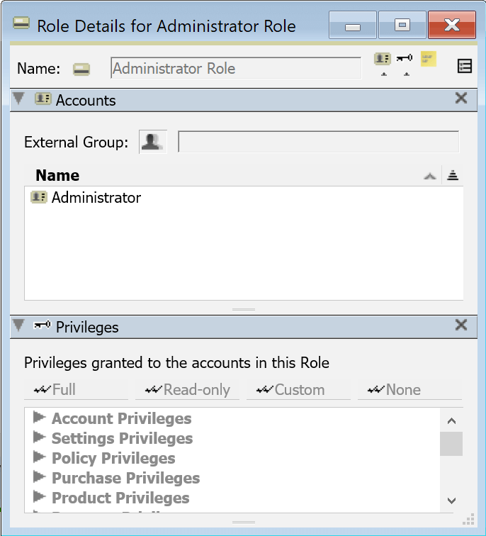Expand the Account Privileges tree node
Image resolution: width=486 pixels, height=536 pixels.
39,418
